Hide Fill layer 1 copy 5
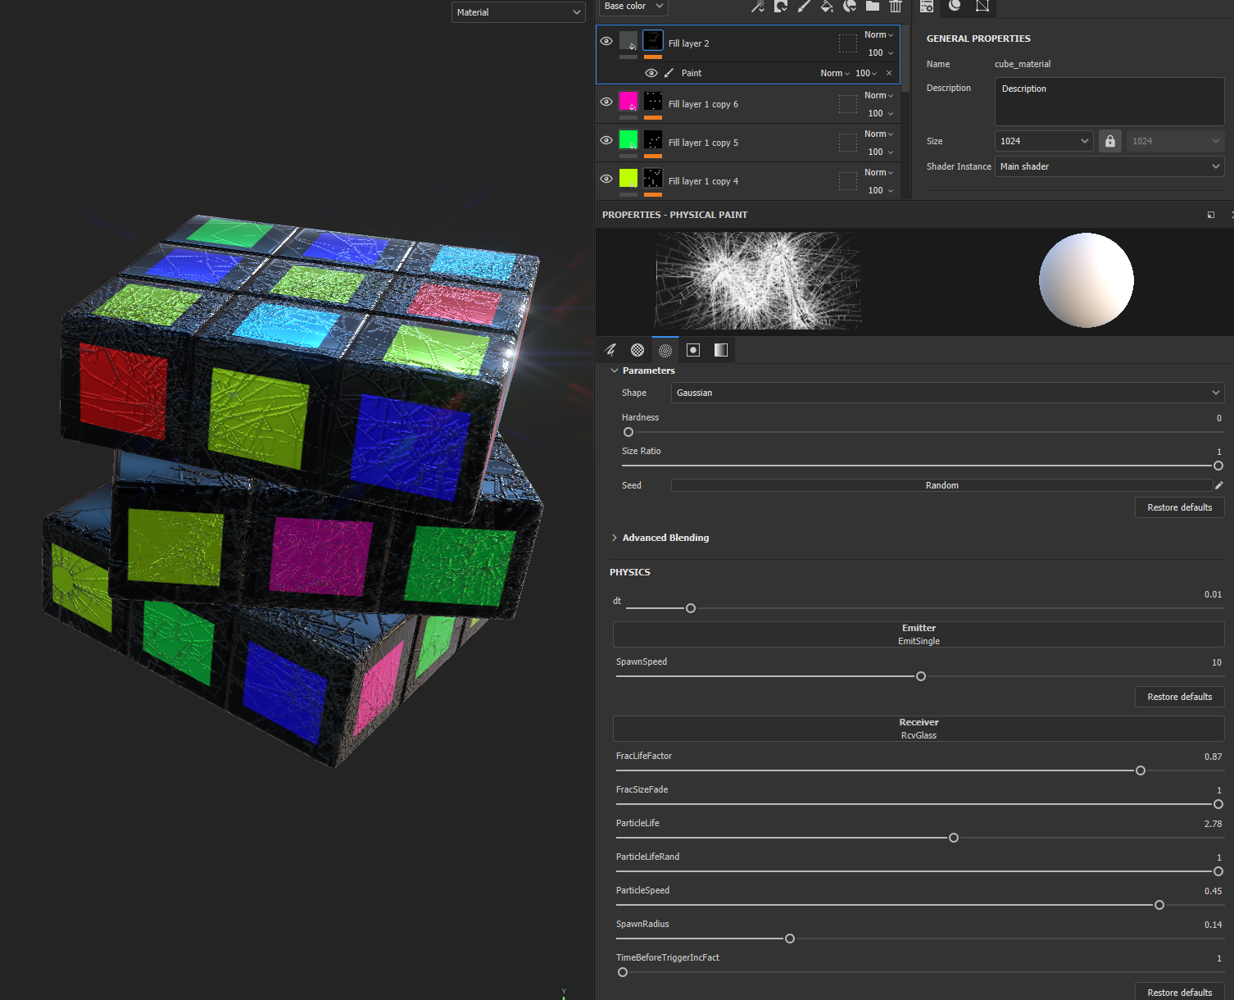Screen dimensions: 1234x1000 pos(606,141)
